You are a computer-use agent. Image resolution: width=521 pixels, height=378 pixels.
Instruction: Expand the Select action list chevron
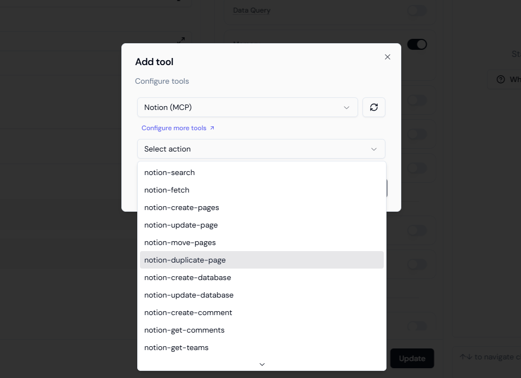[x=374, y=149]
